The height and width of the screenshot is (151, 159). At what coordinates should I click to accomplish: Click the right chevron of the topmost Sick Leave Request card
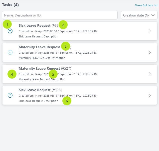(150, 31)
